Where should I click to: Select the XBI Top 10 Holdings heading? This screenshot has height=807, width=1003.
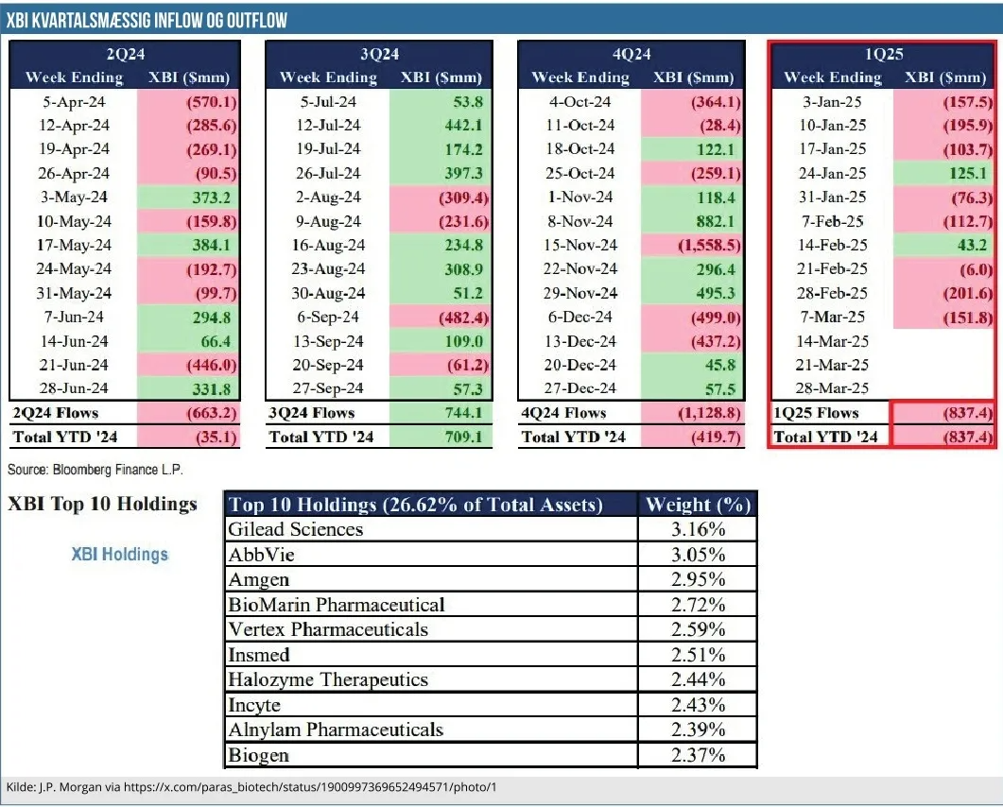tap(102, 504)
